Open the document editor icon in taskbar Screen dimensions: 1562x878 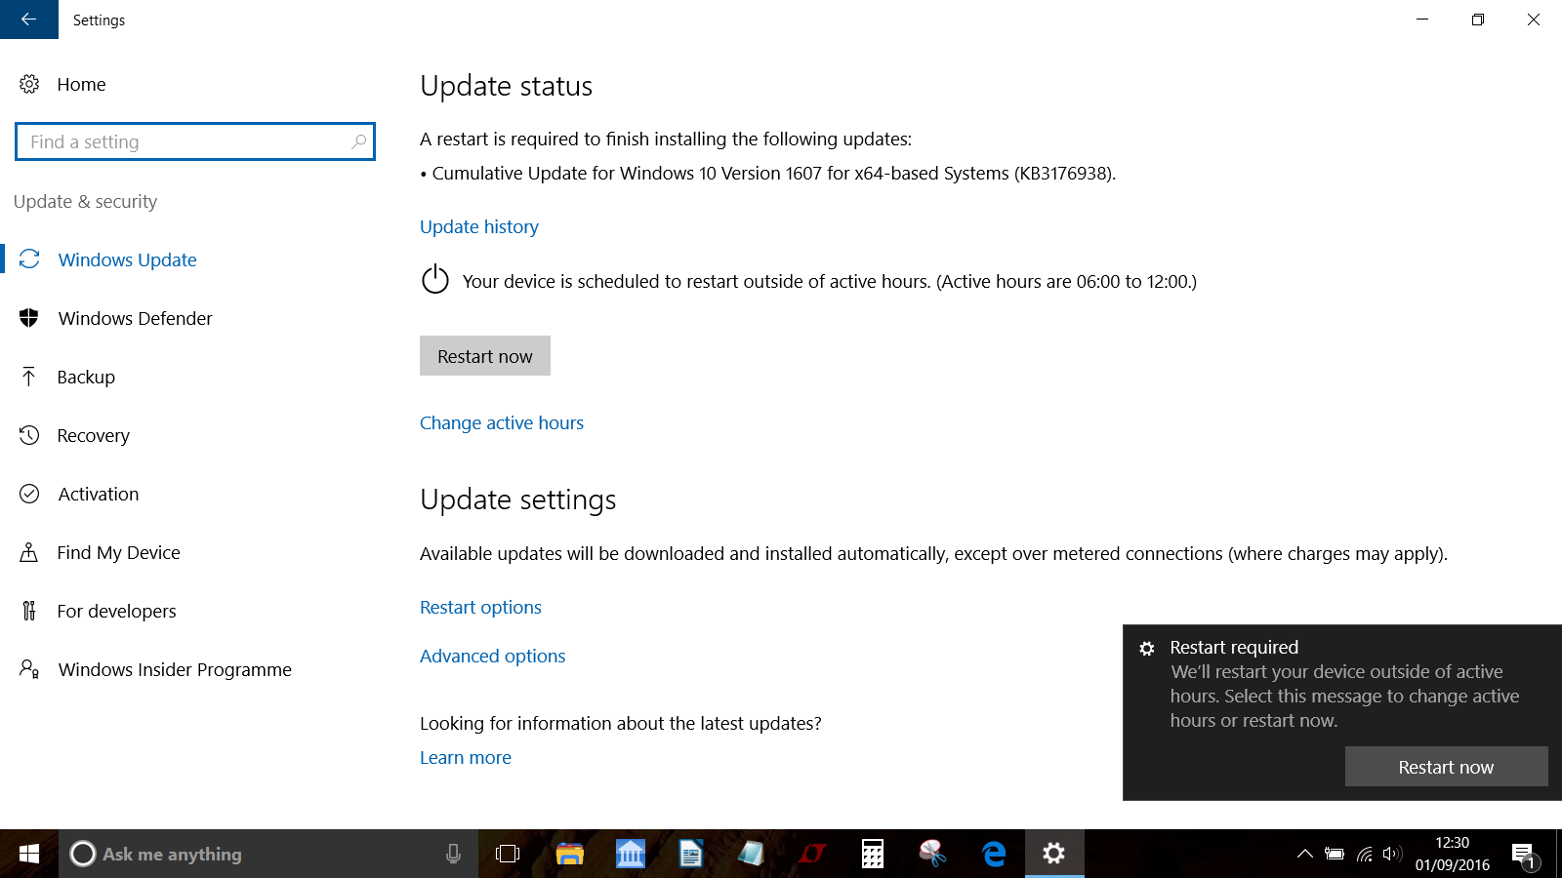pyautogui.click(x=691, y=854)
